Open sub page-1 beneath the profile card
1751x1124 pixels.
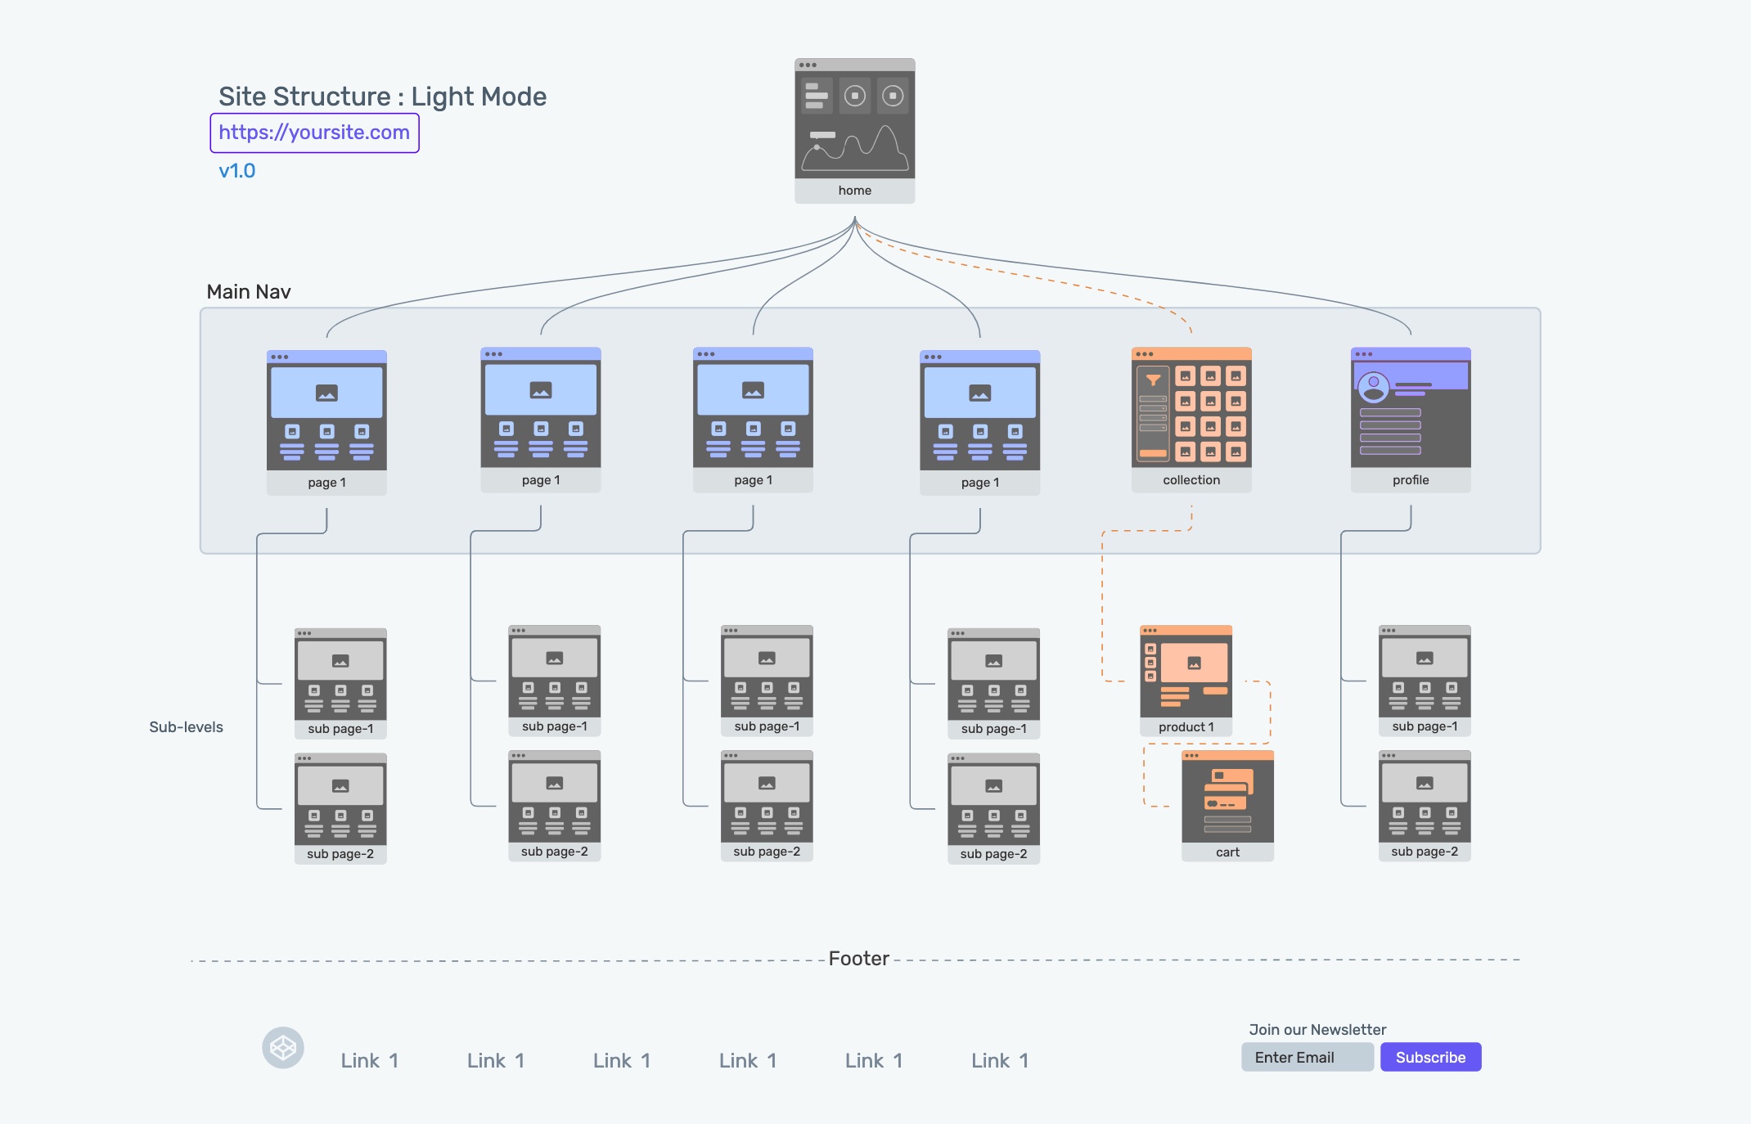[1425, 681]
